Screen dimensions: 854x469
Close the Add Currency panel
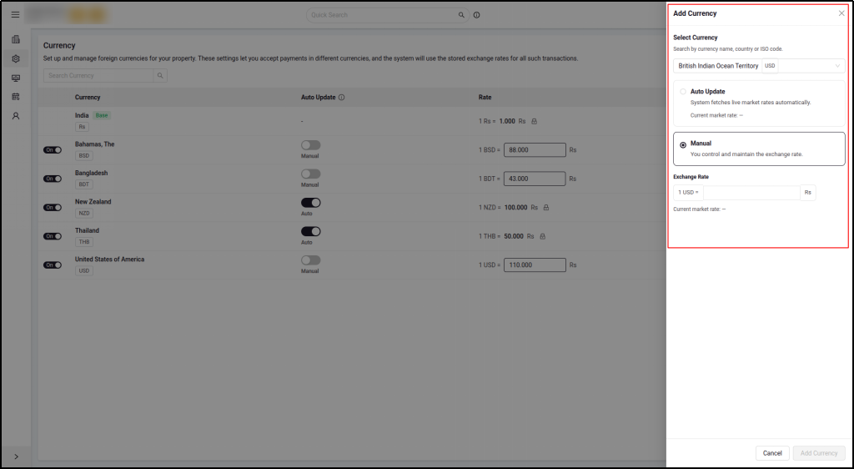841,13
